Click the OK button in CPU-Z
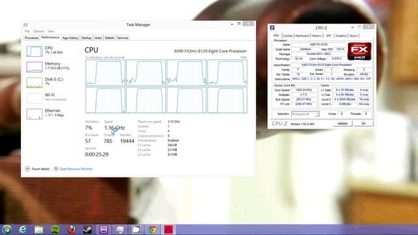Viewport: 418px width, 235px height. 363,123
